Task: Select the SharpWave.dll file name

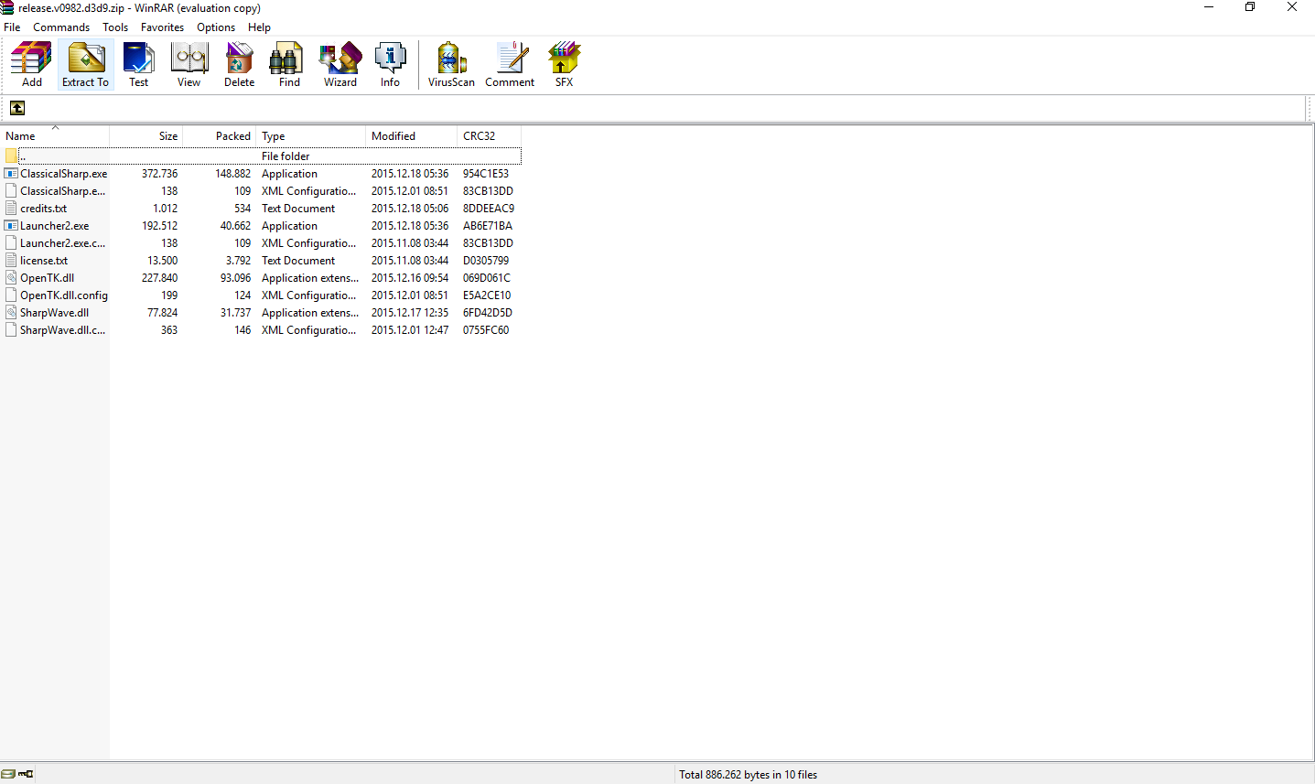Action: click(x=55, y=313)
